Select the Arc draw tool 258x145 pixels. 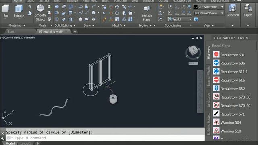94,7
